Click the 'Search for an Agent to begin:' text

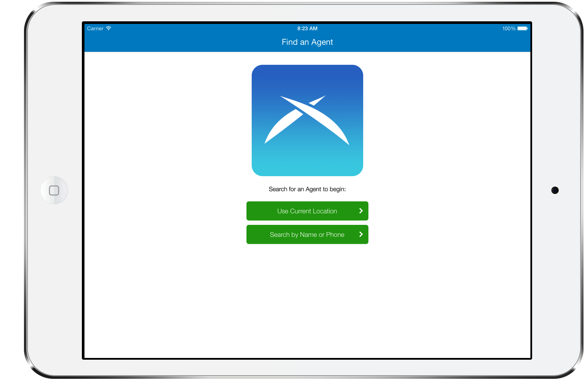coord(307,189)
